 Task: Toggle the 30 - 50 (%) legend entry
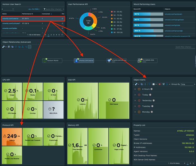116,12
